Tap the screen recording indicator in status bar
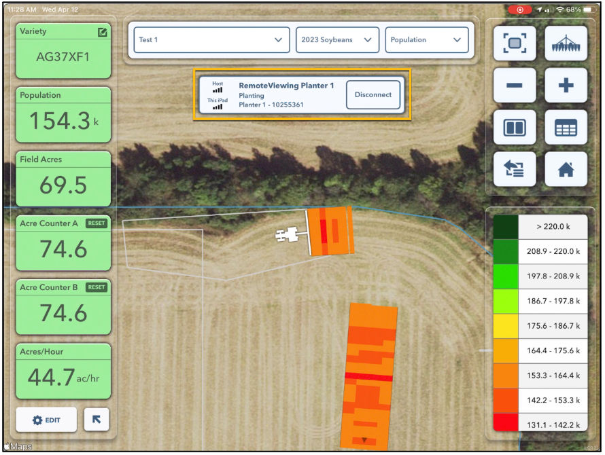605x455 pixels. (520, 10)
